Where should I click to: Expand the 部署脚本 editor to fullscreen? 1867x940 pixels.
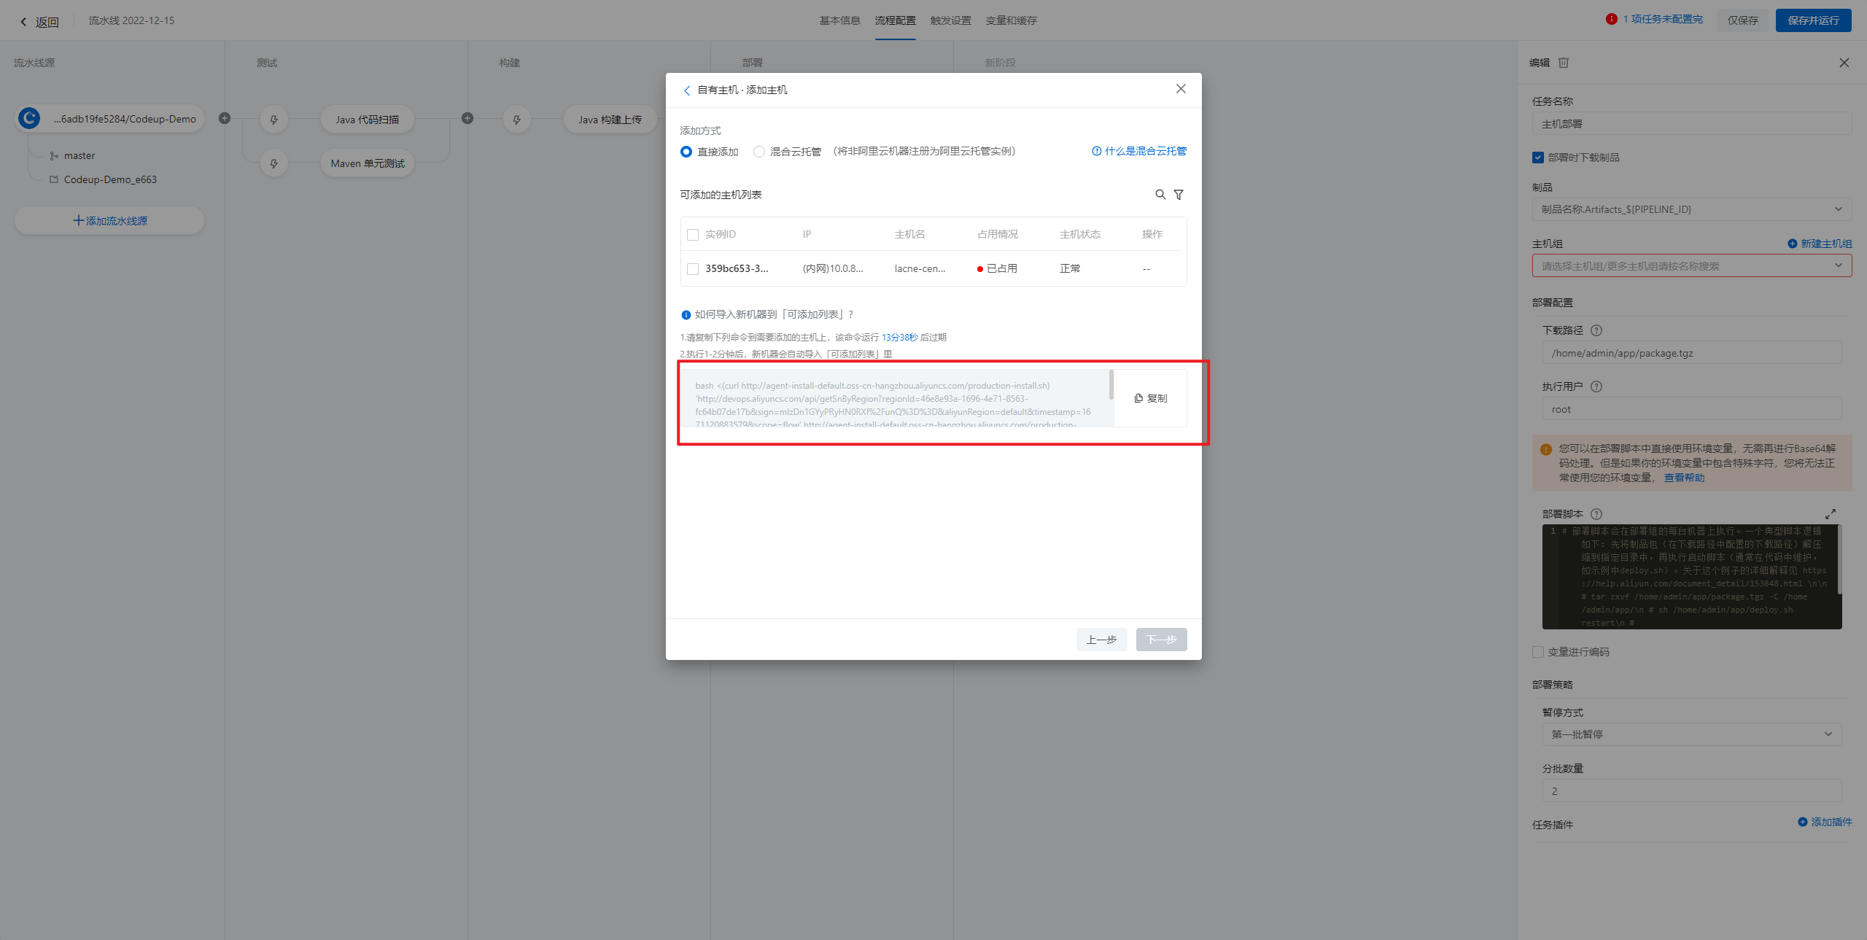(x=1830, y=514)
